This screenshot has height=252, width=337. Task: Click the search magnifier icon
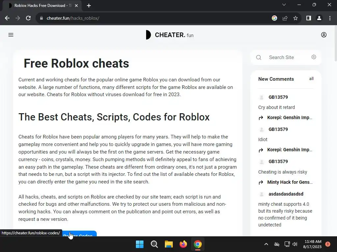pyautogui.click(x=259, y=57)
